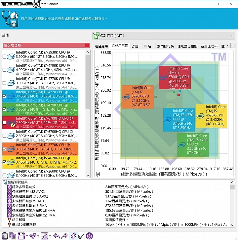Viewport: 238px width, 240px height.
Task: Click the gears options icon
Action: point(33,236)
